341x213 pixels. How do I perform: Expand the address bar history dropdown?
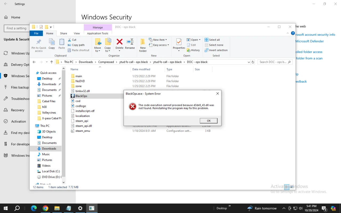[x=249, y=62]
